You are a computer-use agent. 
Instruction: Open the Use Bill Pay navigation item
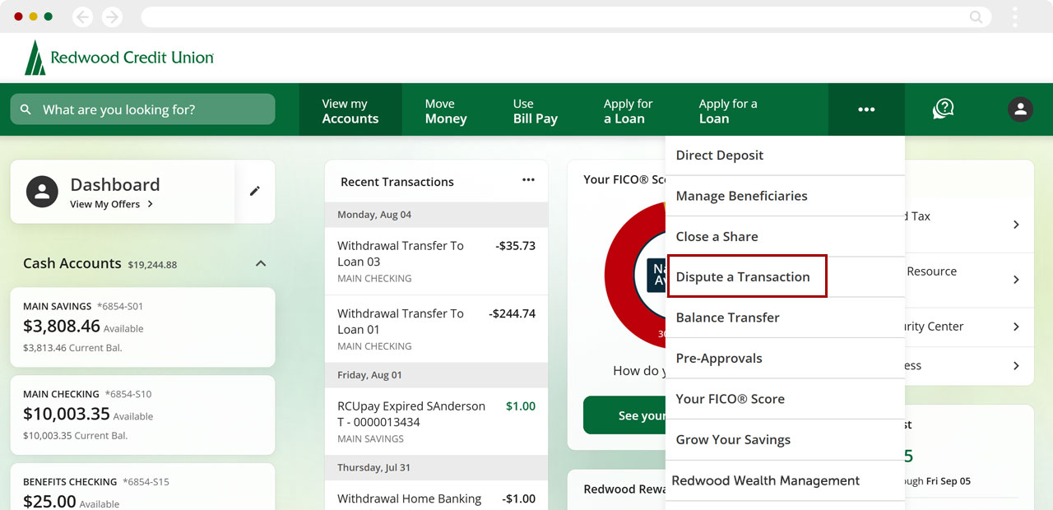tap(535, 111)
